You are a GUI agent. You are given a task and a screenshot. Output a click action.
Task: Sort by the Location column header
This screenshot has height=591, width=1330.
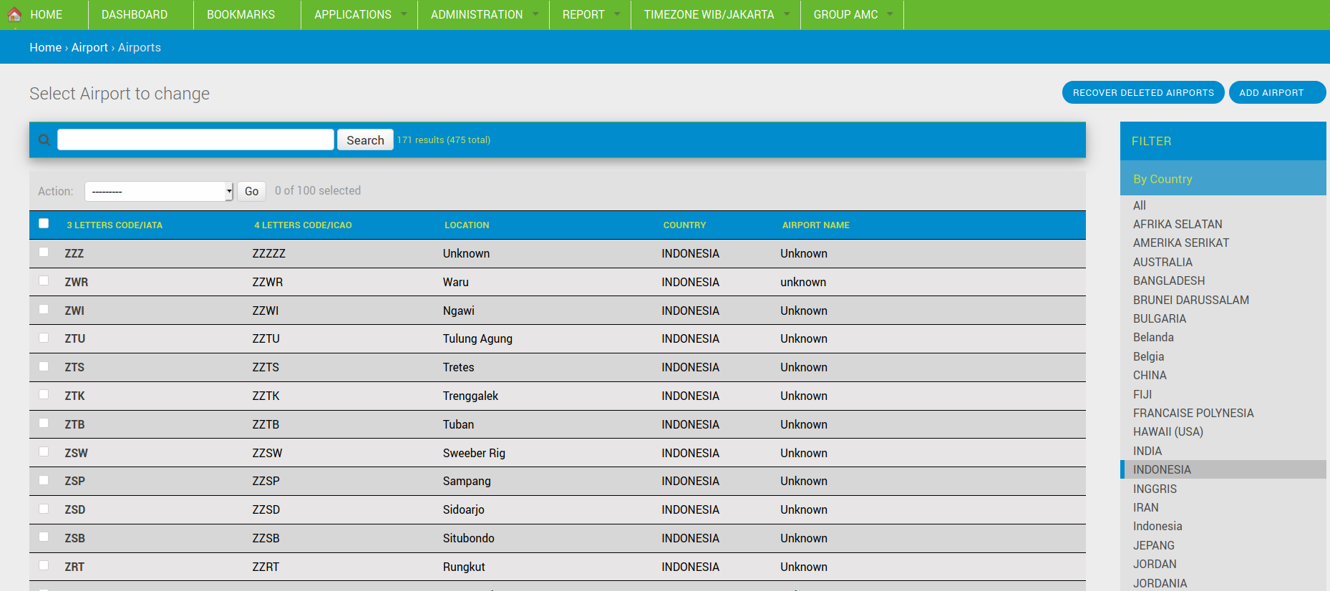click(x=467, y=225)
